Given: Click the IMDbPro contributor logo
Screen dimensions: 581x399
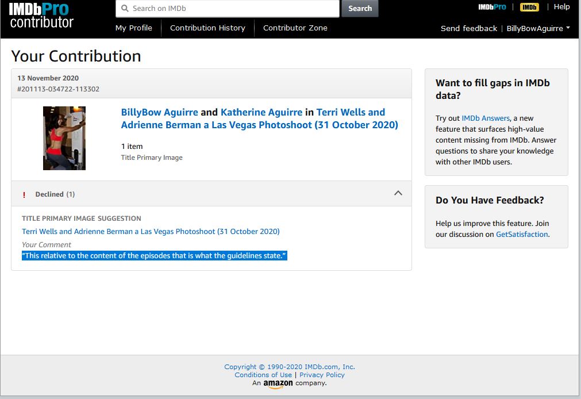Looking at the screenshot, I should [x=41, y=15].
